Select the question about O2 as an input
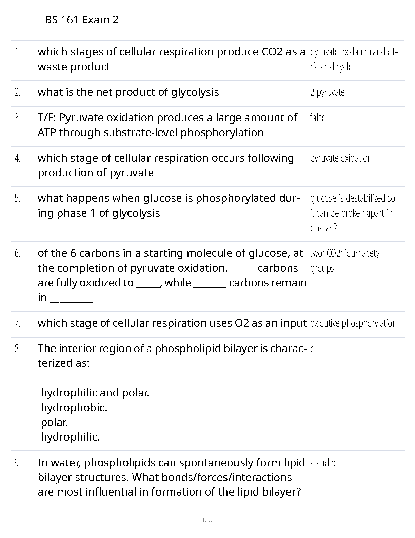 pos(172,323)
